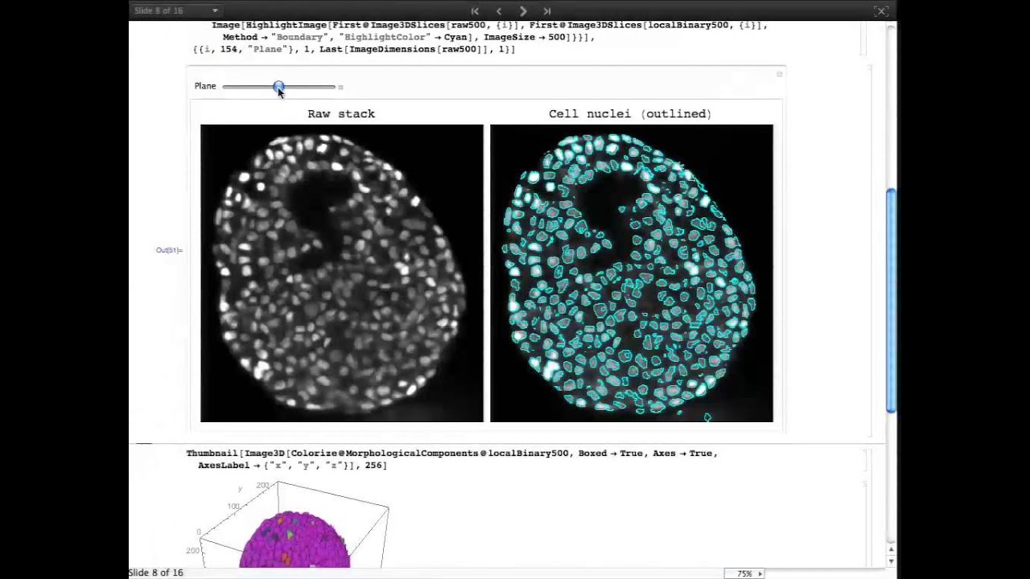
Task: Click the Manipulate options plus icon
Action: 779,74
